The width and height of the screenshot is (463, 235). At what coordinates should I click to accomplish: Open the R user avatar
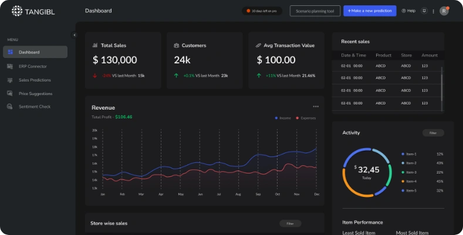click(x=444, y=11)
